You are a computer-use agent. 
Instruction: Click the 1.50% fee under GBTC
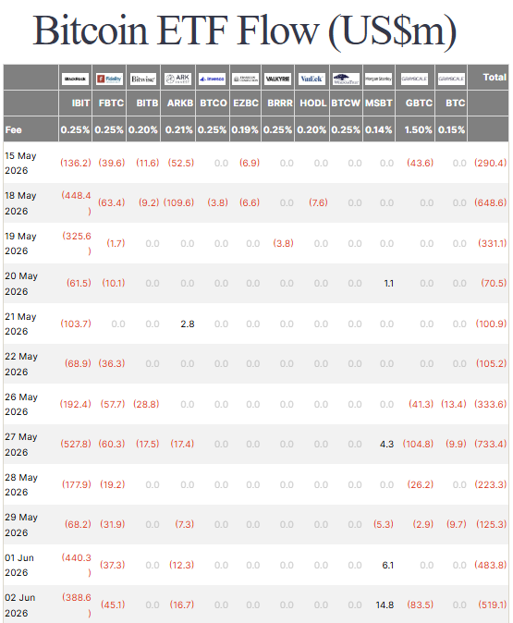pyautogui.click(x=418, y=130)
